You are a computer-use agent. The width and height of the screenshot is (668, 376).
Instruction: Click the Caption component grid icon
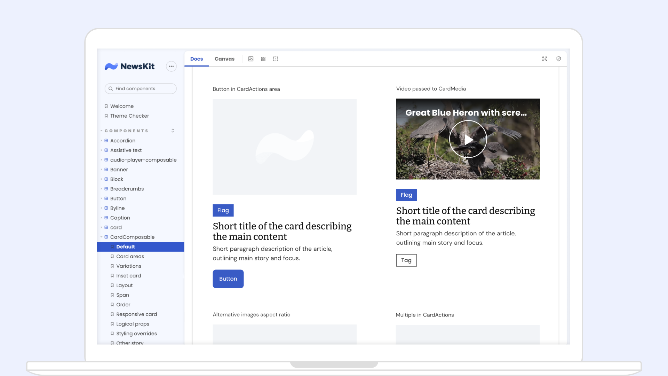(x=106, y=218)
